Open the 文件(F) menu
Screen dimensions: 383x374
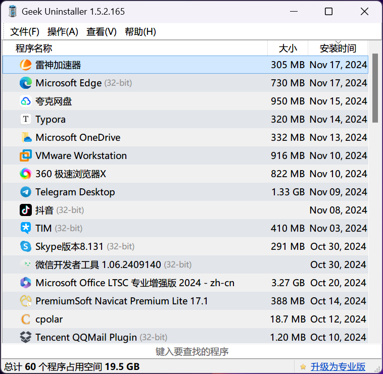click(x=25, y=32)
